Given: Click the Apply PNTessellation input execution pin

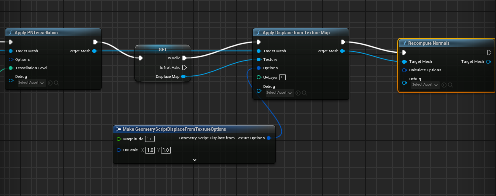Looking at the screenshot, I should [x=11, y=42].
